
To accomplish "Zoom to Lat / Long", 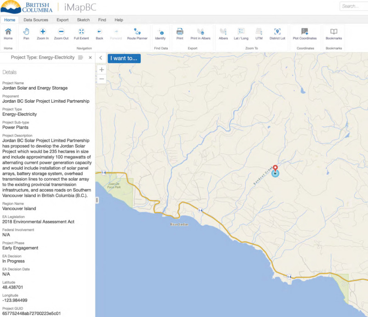I will [241, 34].
